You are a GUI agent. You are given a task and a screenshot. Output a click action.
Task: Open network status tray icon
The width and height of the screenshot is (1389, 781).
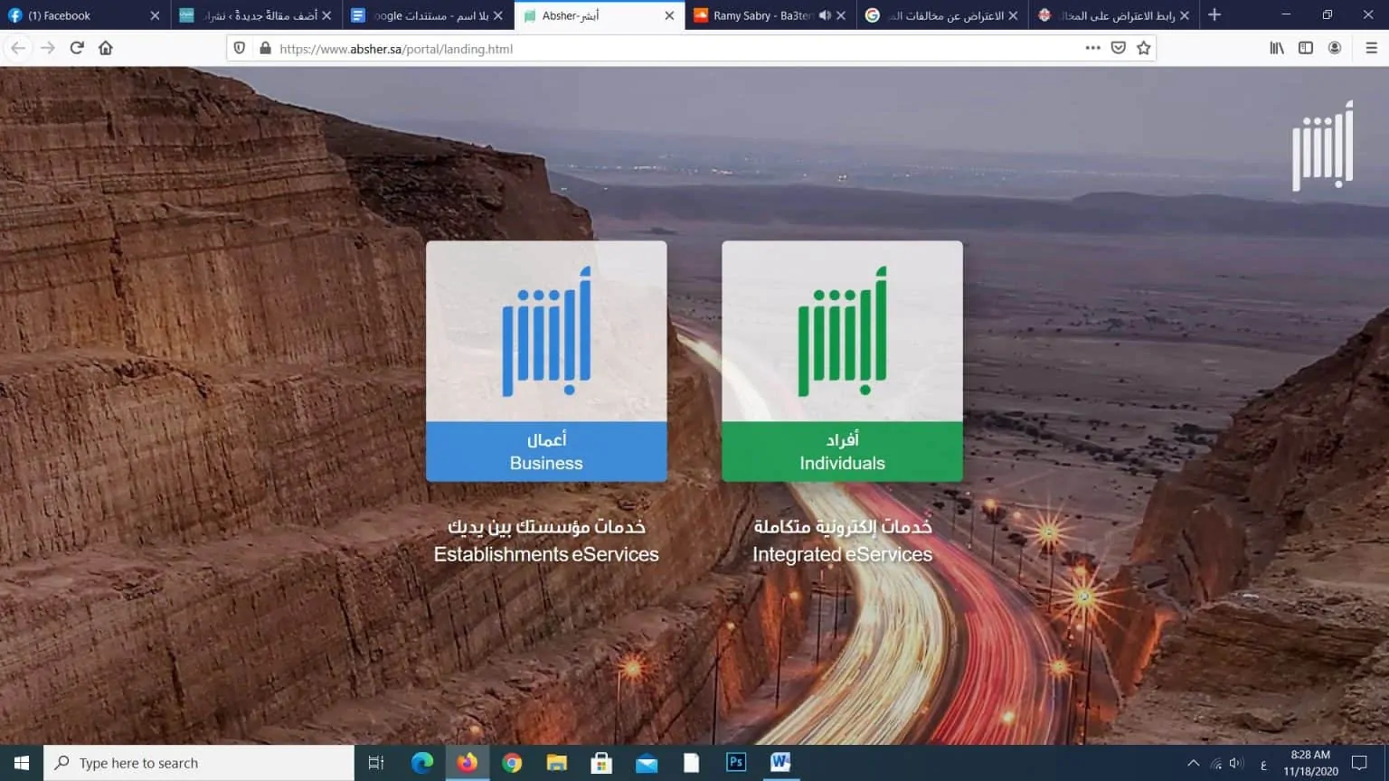(x=1216, y=763)
